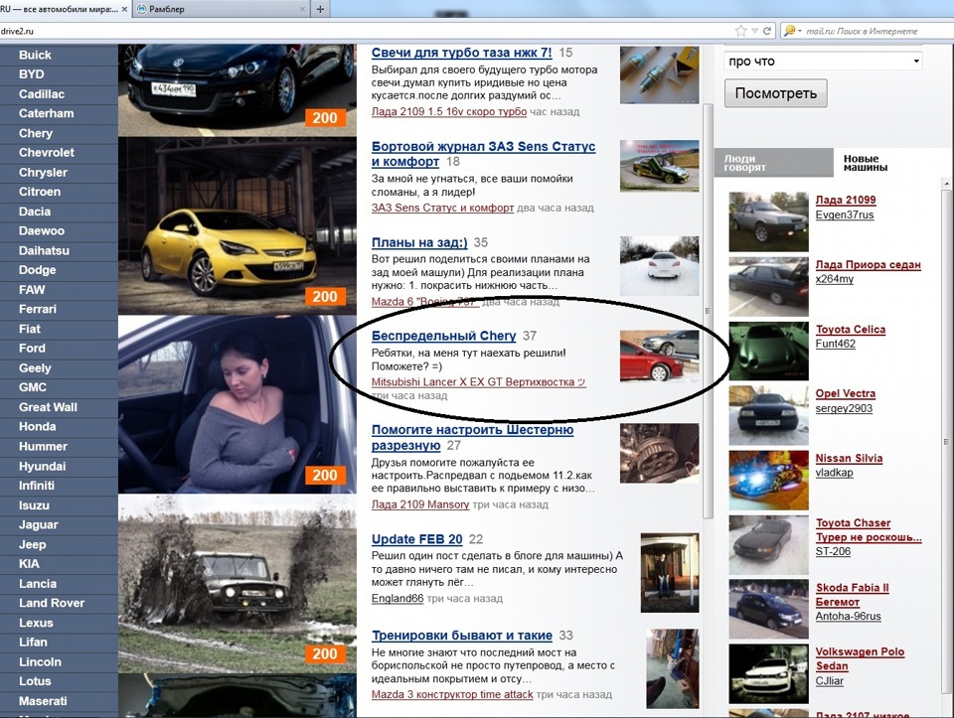Select Maserati in the brand list

43,701
